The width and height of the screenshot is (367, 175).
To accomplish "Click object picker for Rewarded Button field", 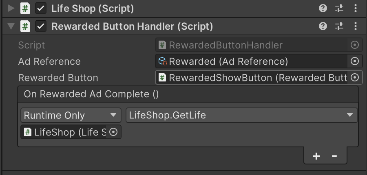I will pos(355,77).
